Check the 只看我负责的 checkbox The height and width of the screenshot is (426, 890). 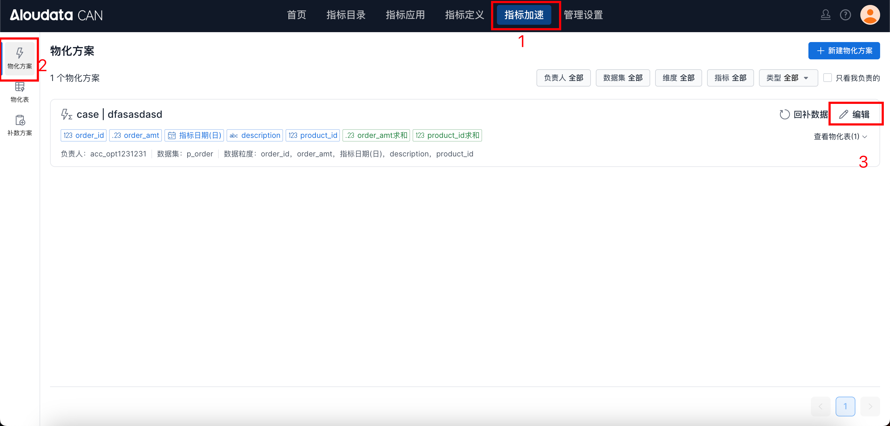(827, 78)
